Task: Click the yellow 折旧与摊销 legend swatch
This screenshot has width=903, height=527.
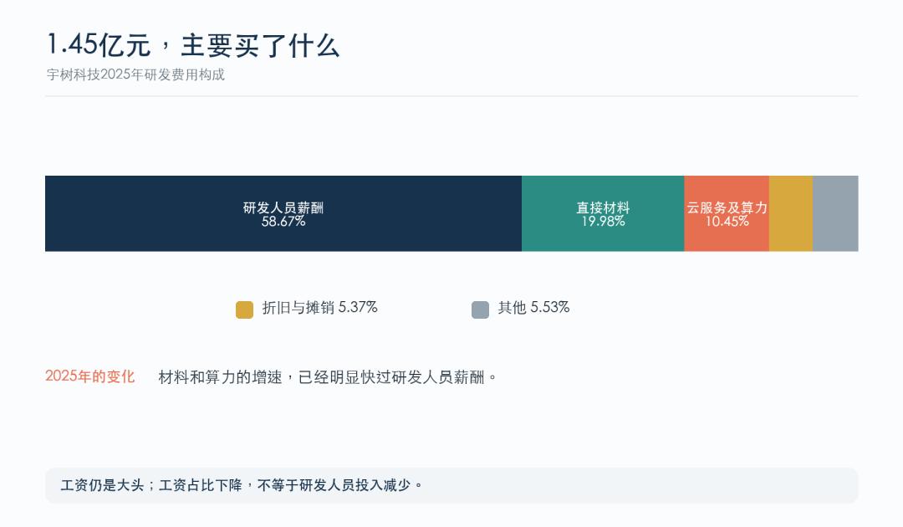Action: pos(244,310)
